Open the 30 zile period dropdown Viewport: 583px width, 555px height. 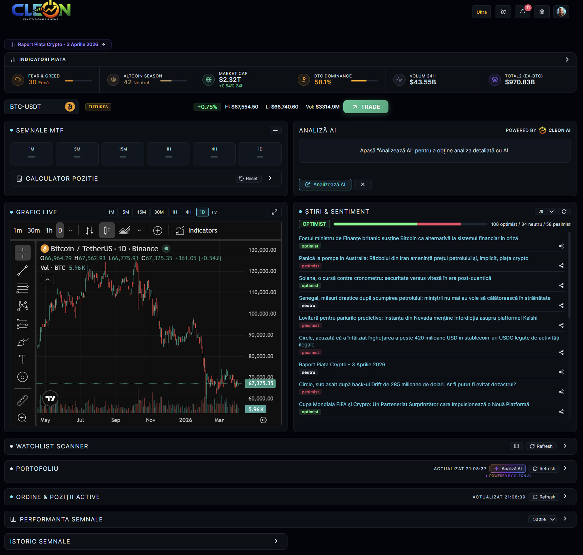(x=542, y=519)
